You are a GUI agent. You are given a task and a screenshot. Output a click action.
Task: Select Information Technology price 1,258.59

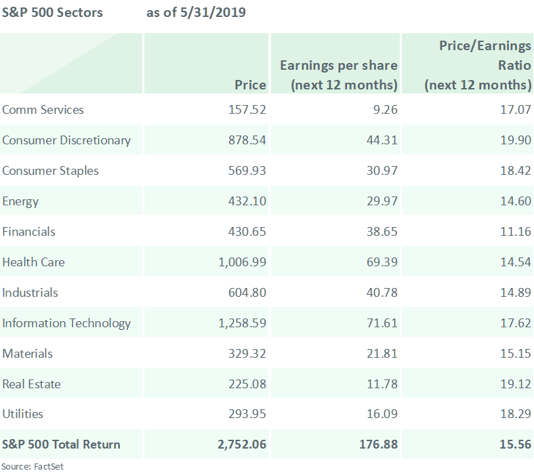(x=242, y=323)
